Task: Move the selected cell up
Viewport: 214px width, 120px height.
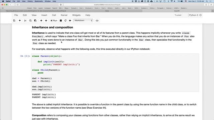Action: pyautogui.click(x=41, y=21)
